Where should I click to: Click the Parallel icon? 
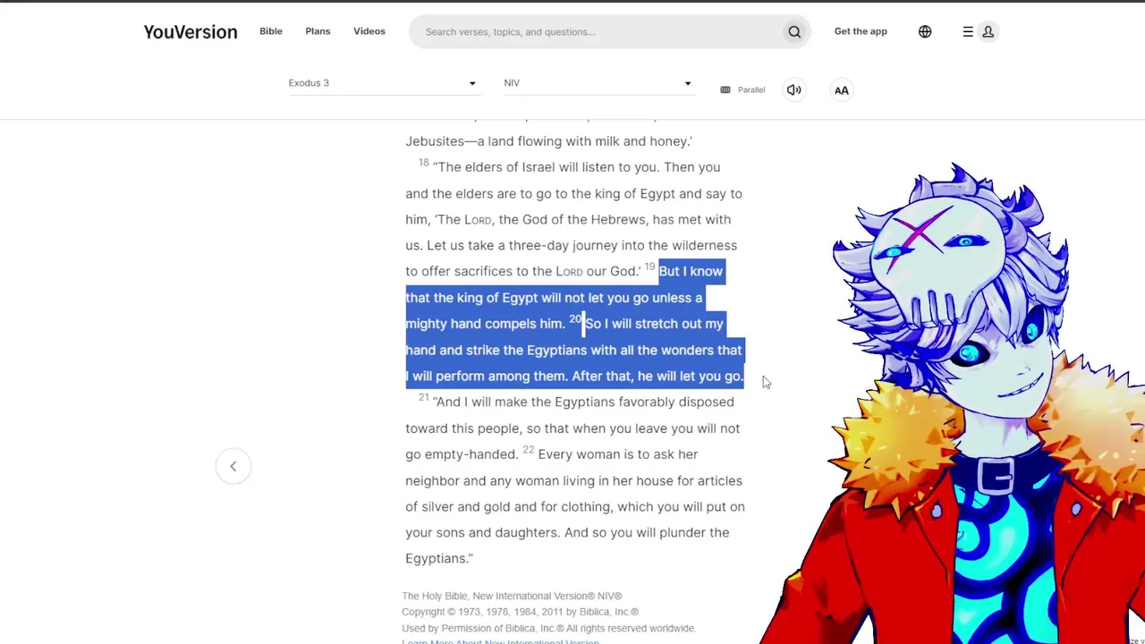pyautogui.click(x=725, y=89)
